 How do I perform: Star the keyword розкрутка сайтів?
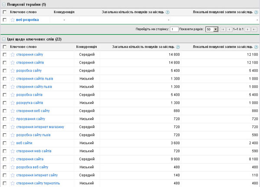13,103
